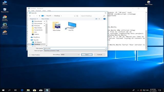Screen dimensions: 164x92
Task: Change the view layout icon
Action: (x=96, y=19)
